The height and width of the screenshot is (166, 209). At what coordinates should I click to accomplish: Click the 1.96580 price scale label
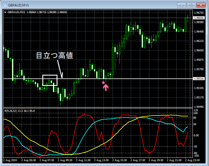199,22
